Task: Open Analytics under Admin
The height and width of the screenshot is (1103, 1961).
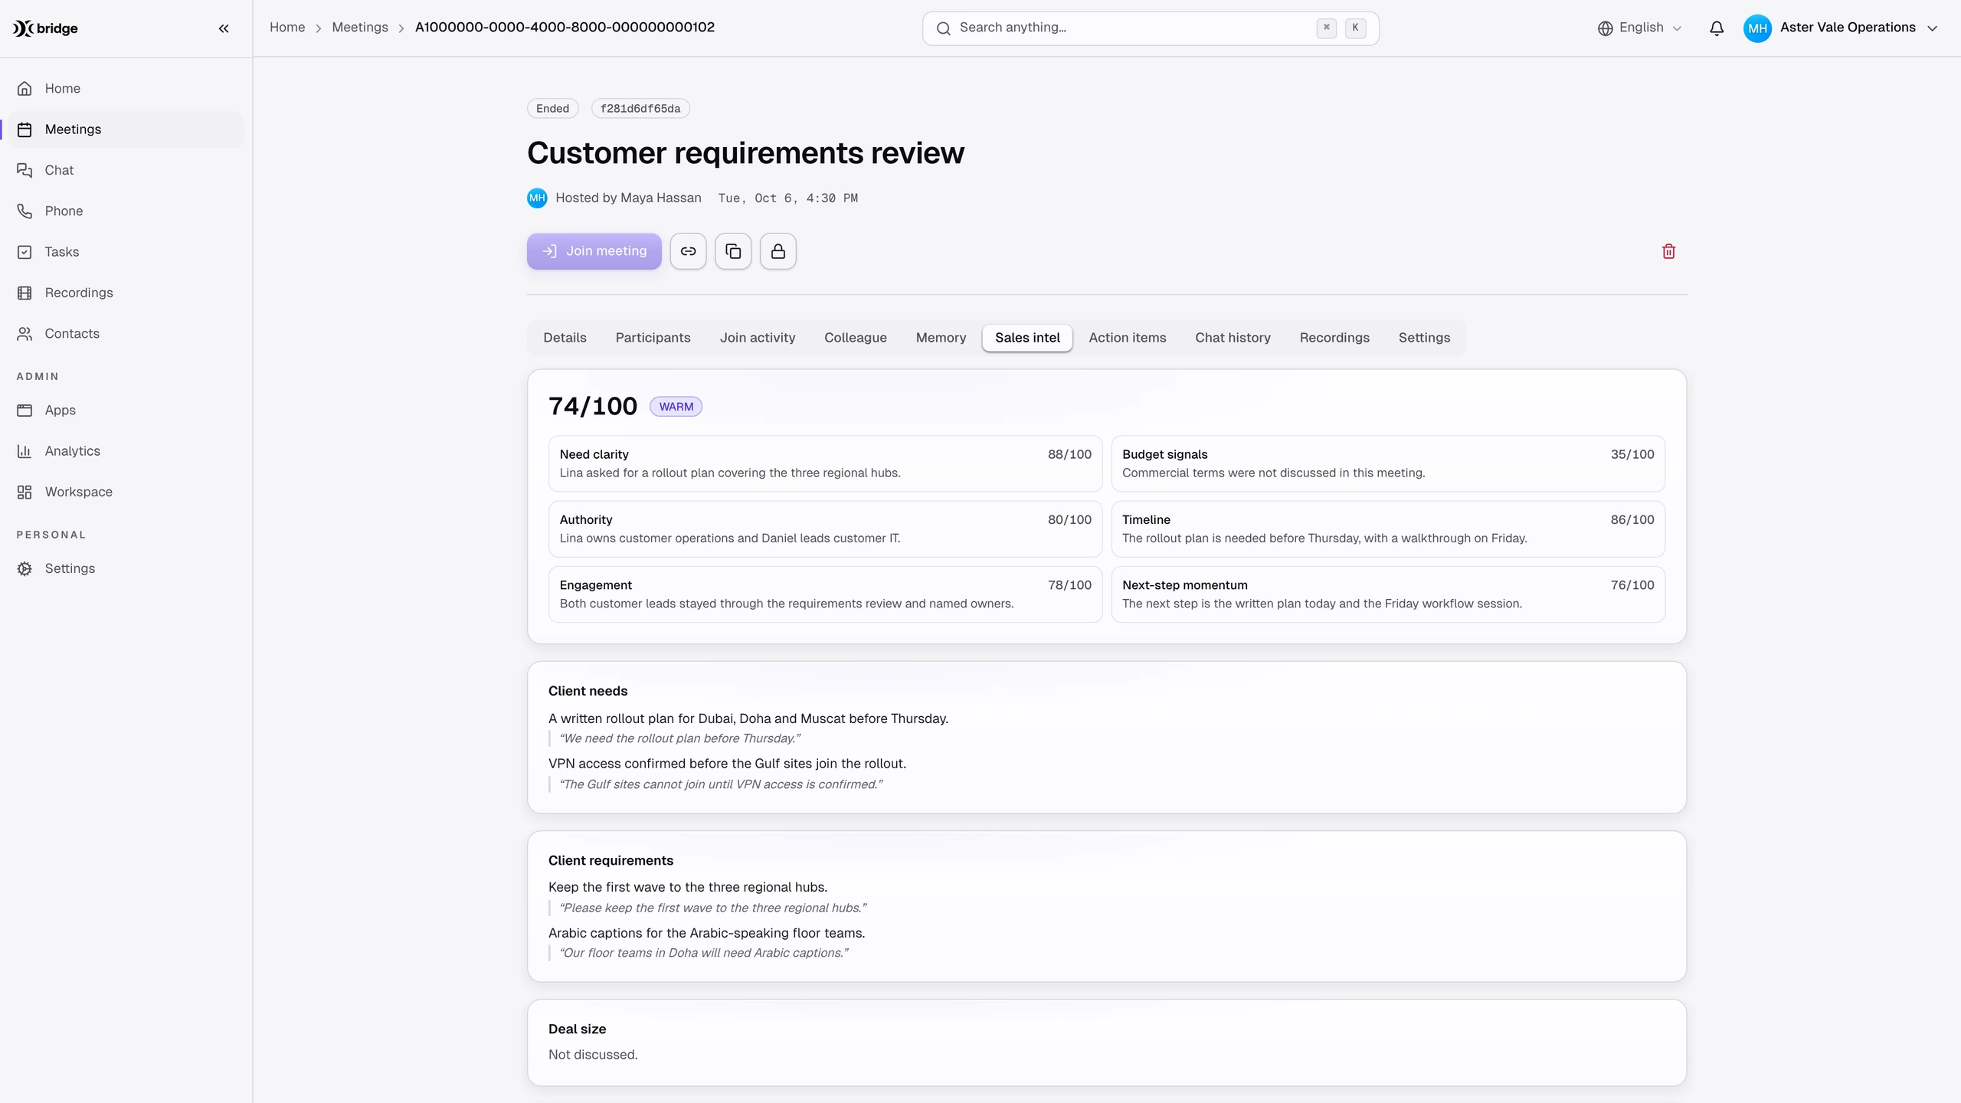Action: [126, 451]
